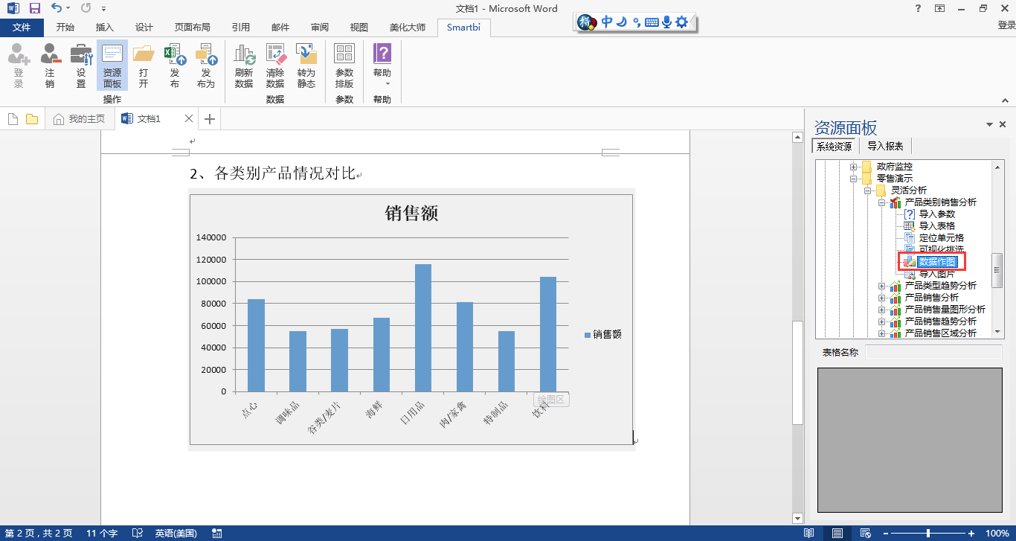Switch to 我的主页 document tab
The width and height of the screenshot is (1016, 541).
click(x=80, y=119)
